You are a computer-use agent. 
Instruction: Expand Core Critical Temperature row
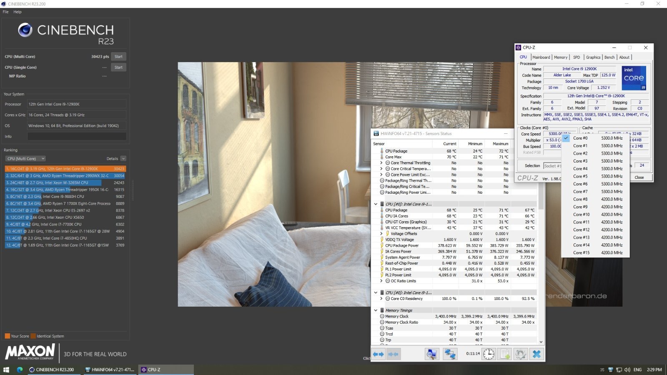click(381, 169)
